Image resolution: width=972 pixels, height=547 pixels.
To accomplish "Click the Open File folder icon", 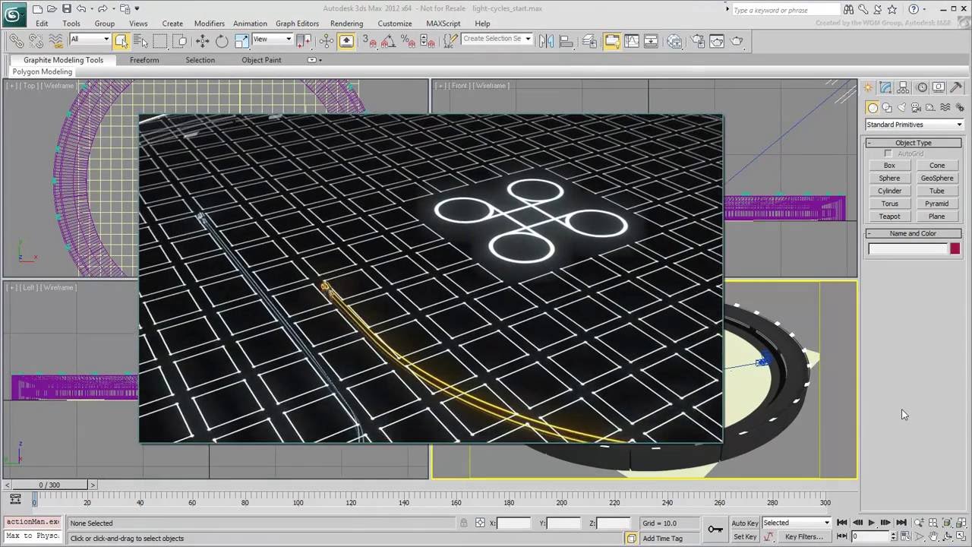I will (52, 9).
